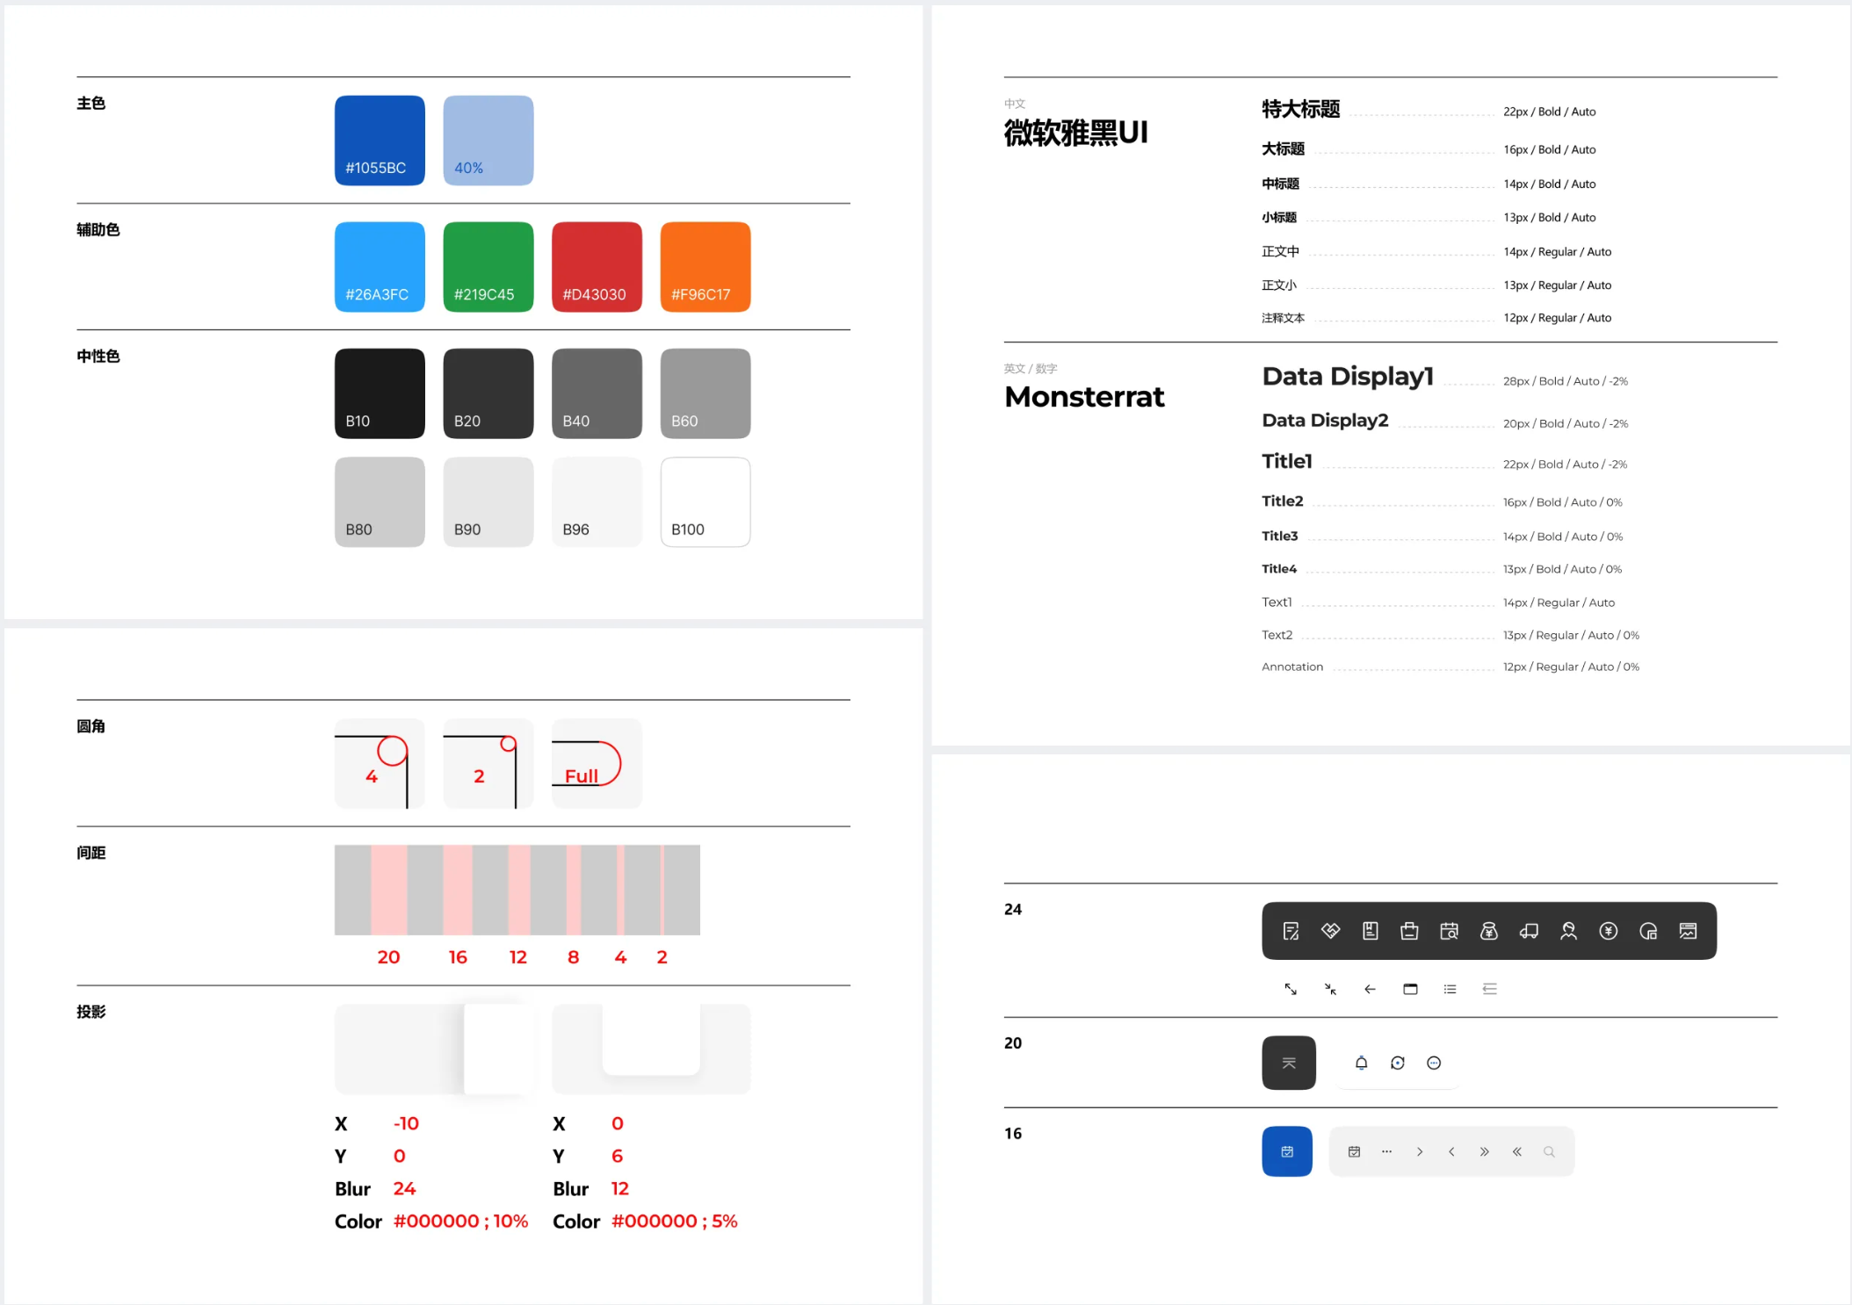Click the Full corner radius sample tile

[597, 763]
